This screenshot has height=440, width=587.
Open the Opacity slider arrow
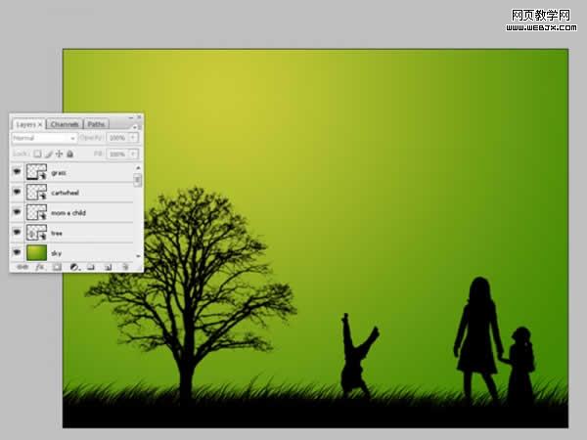pyautogui.click(x=134, y=138)
